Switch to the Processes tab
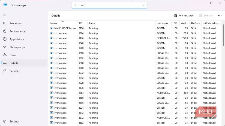Image resolution: width=225 pixels, height=126 pixels. (24, 23)
